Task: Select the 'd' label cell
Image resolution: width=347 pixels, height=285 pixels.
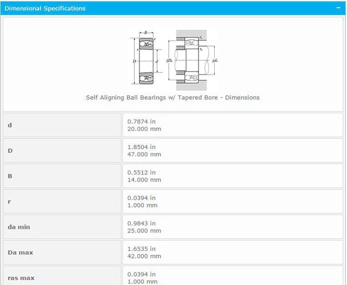Action: coord(62,125)
